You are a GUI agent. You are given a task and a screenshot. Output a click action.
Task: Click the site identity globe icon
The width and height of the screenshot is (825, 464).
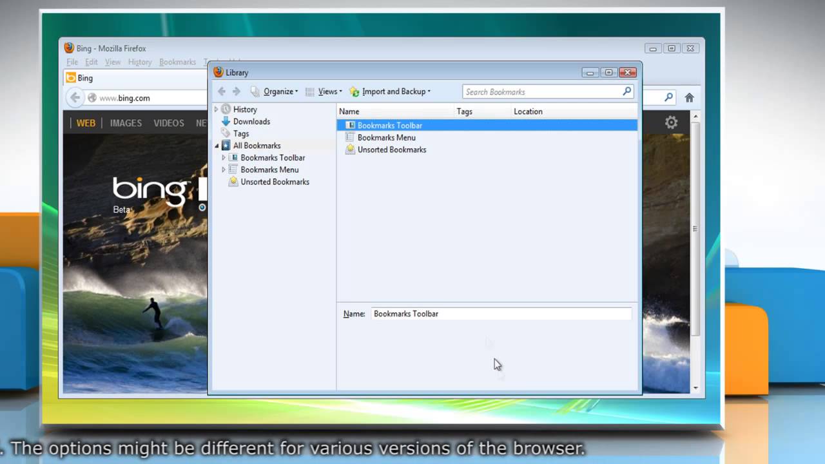92,98
